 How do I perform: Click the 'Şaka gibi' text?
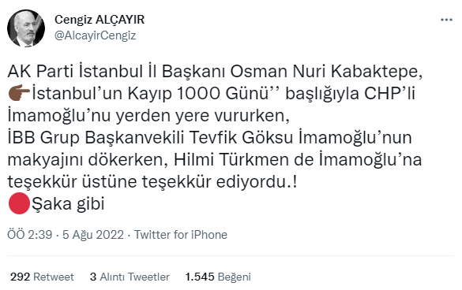(68, 204)
